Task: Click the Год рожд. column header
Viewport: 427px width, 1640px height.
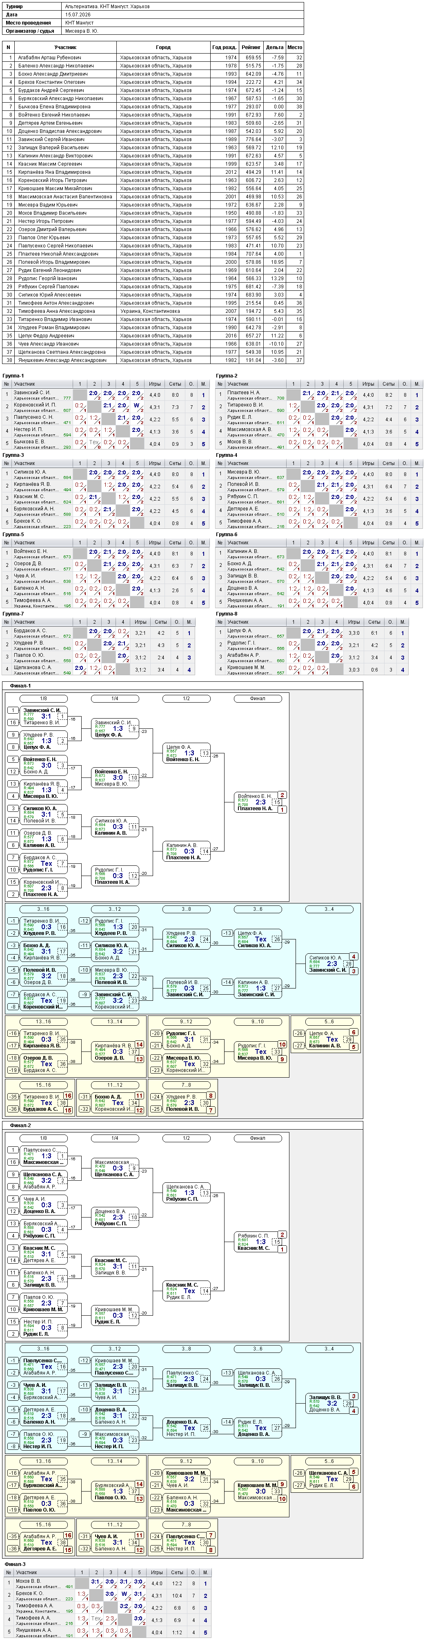Action: point(224,47)
